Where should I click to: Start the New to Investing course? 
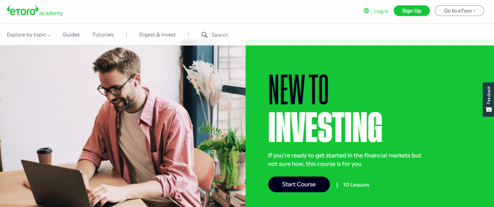(x=299, y=184)
